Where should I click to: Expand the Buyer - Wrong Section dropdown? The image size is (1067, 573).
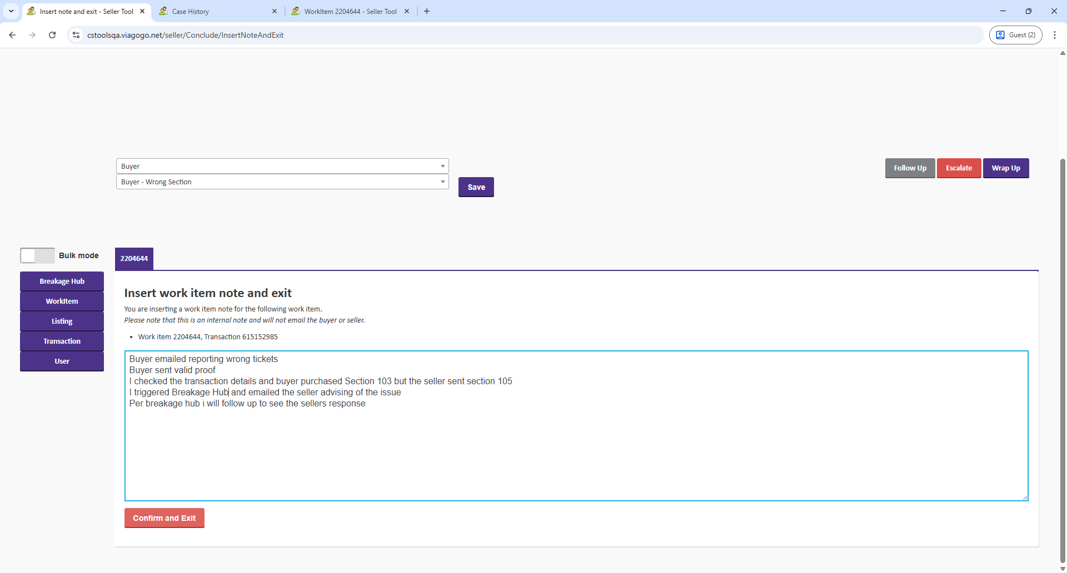click(282, 182)
